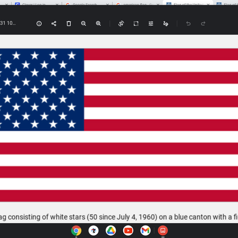The height and width of the screenshot is (238, 238).
Task: Zoom out using magnifier minus icon
Action: click(83, 24)
